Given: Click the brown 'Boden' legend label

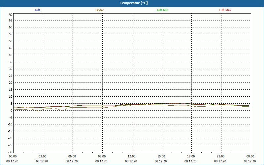Looking at the screenshot, I should pyautogui.click(x=100, y=10).
